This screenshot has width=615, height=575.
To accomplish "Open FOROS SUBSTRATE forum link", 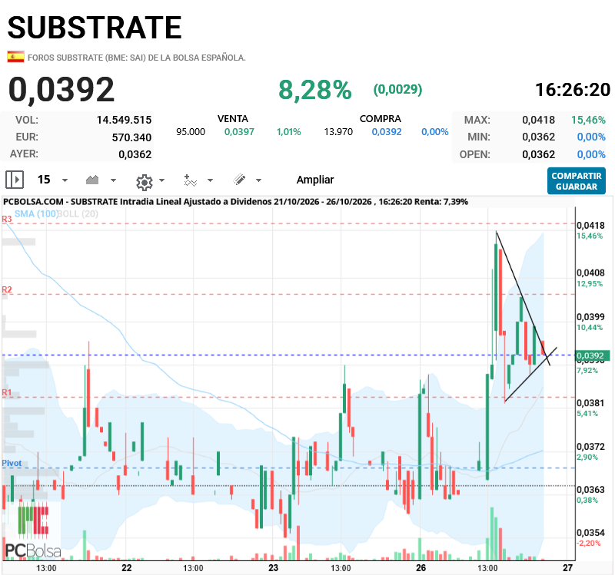I will 137,58.
